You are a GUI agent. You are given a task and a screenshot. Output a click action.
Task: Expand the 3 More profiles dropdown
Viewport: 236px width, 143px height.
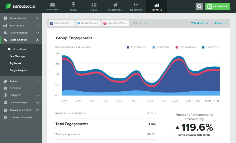(x=140, y=23)
